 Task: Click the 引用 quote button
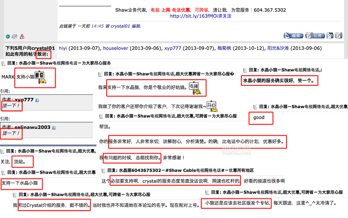coord(315,35)
